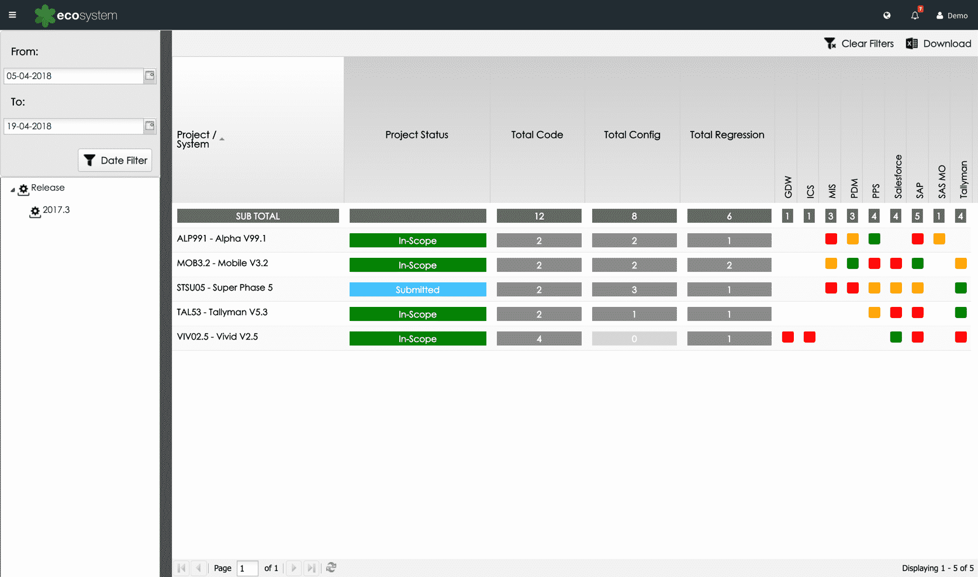
Task: Click the green Tallyman indicator for STSU05
Action: click(961, 288)
